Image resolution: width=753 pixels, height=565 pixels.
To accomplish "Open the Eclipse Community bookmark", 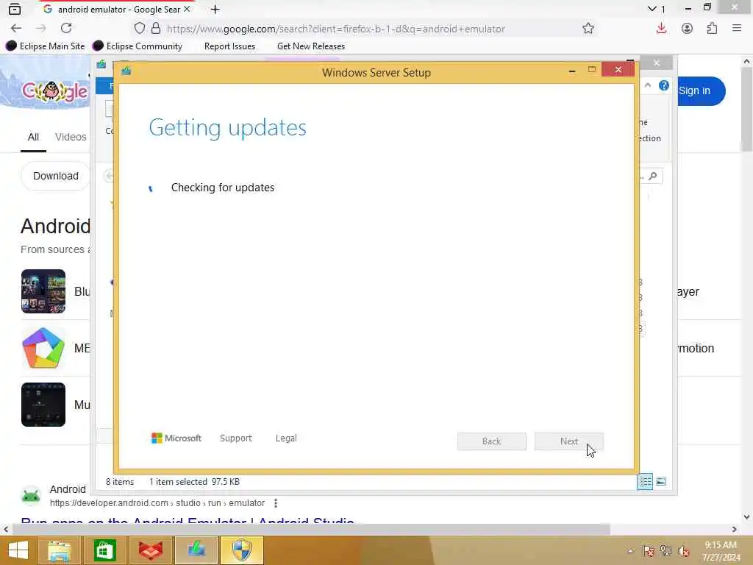I will (x=138, y=46).
